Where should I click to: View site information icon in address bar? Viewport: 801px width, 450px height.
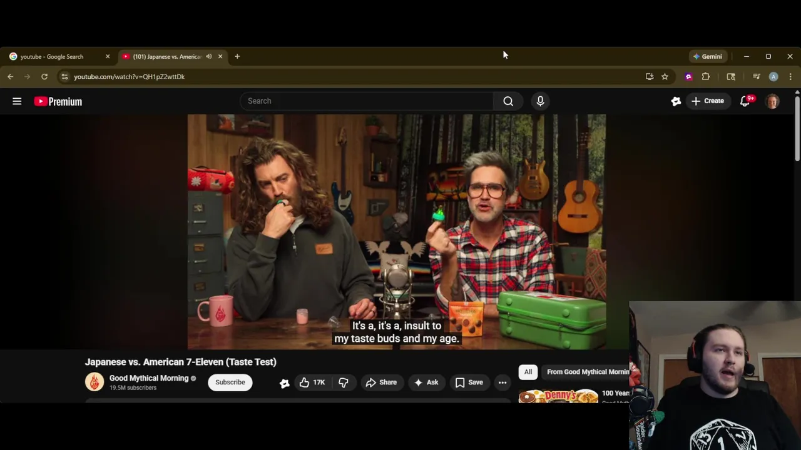tap(64, 76)
